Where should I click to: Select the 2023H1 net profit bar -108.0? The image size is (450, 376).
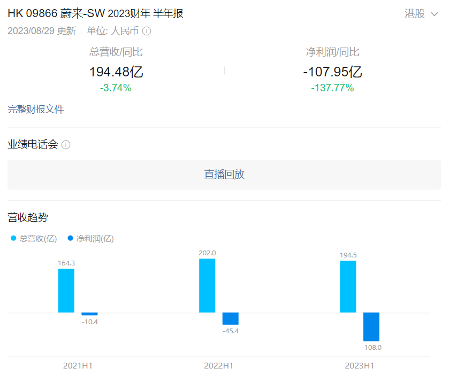371,327
